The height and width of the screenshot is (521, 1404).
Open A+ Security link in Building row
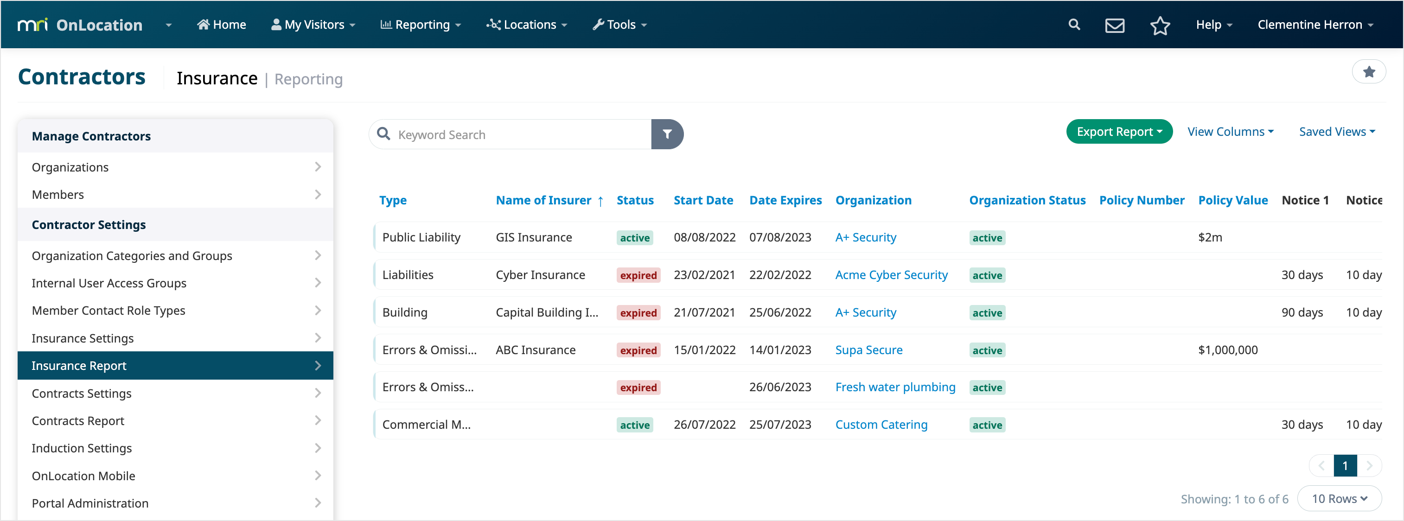[866, 312]
